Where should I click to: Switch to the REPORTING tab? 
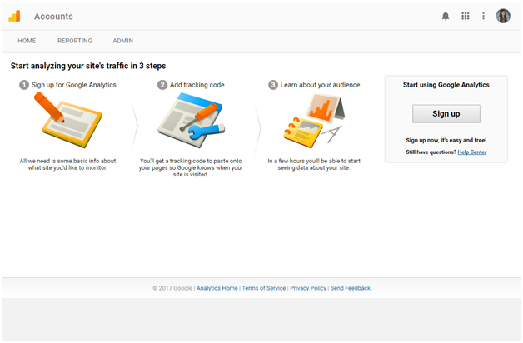pos(75,41)
